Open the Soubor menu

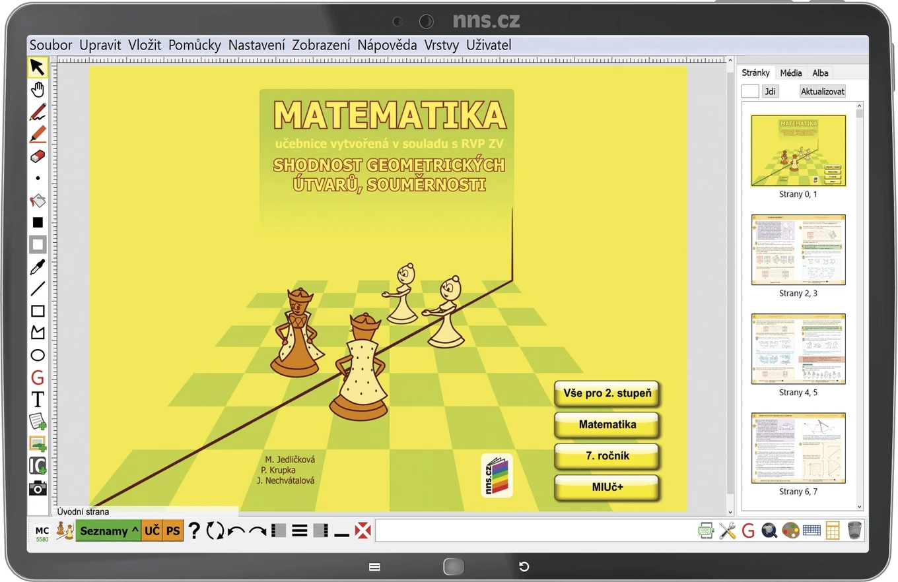click(51, 46)
